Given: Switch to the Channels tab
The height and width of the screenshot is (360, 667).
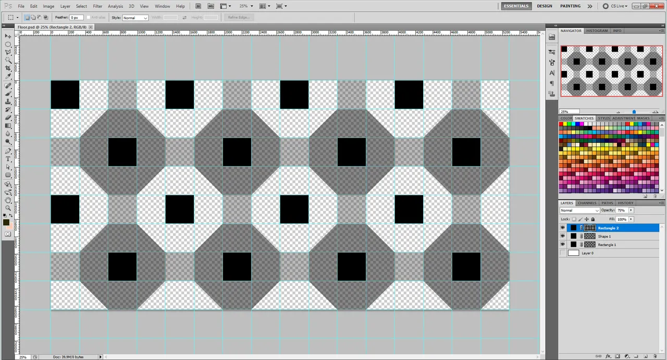Looking at the screenshot, I should 587,203.
